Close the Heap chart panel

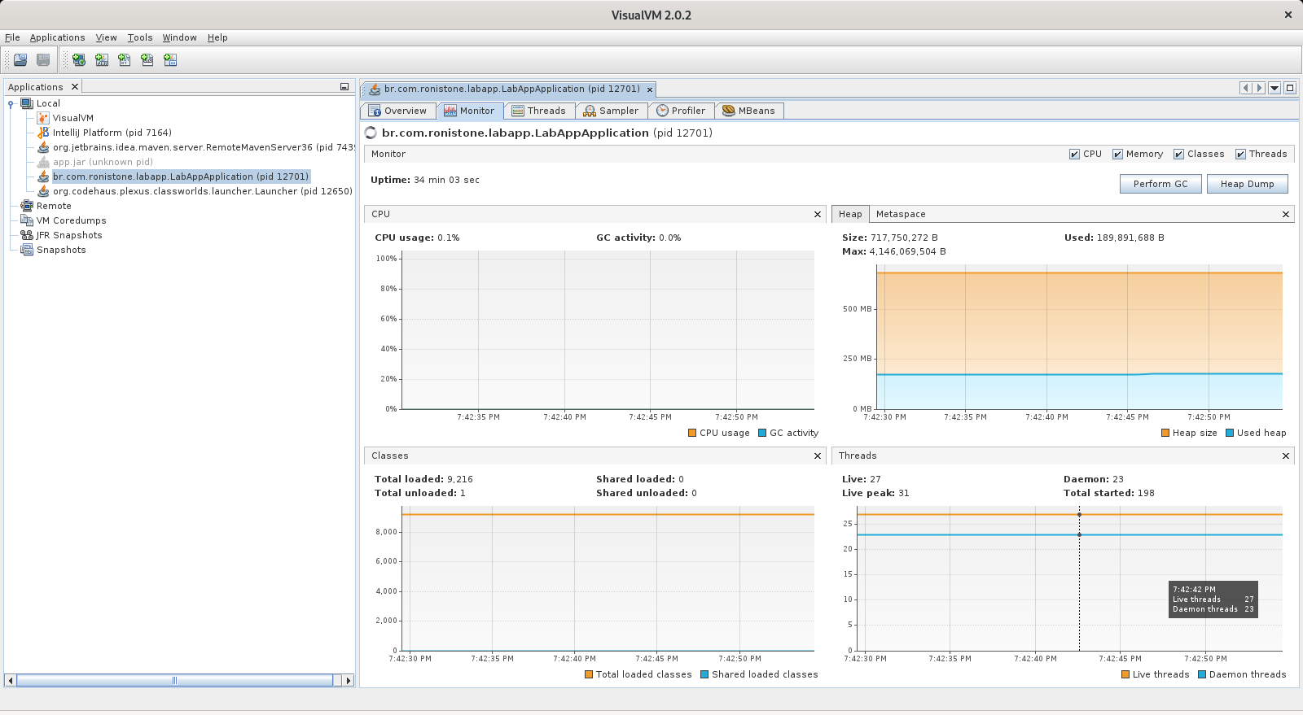(1286, 214)
